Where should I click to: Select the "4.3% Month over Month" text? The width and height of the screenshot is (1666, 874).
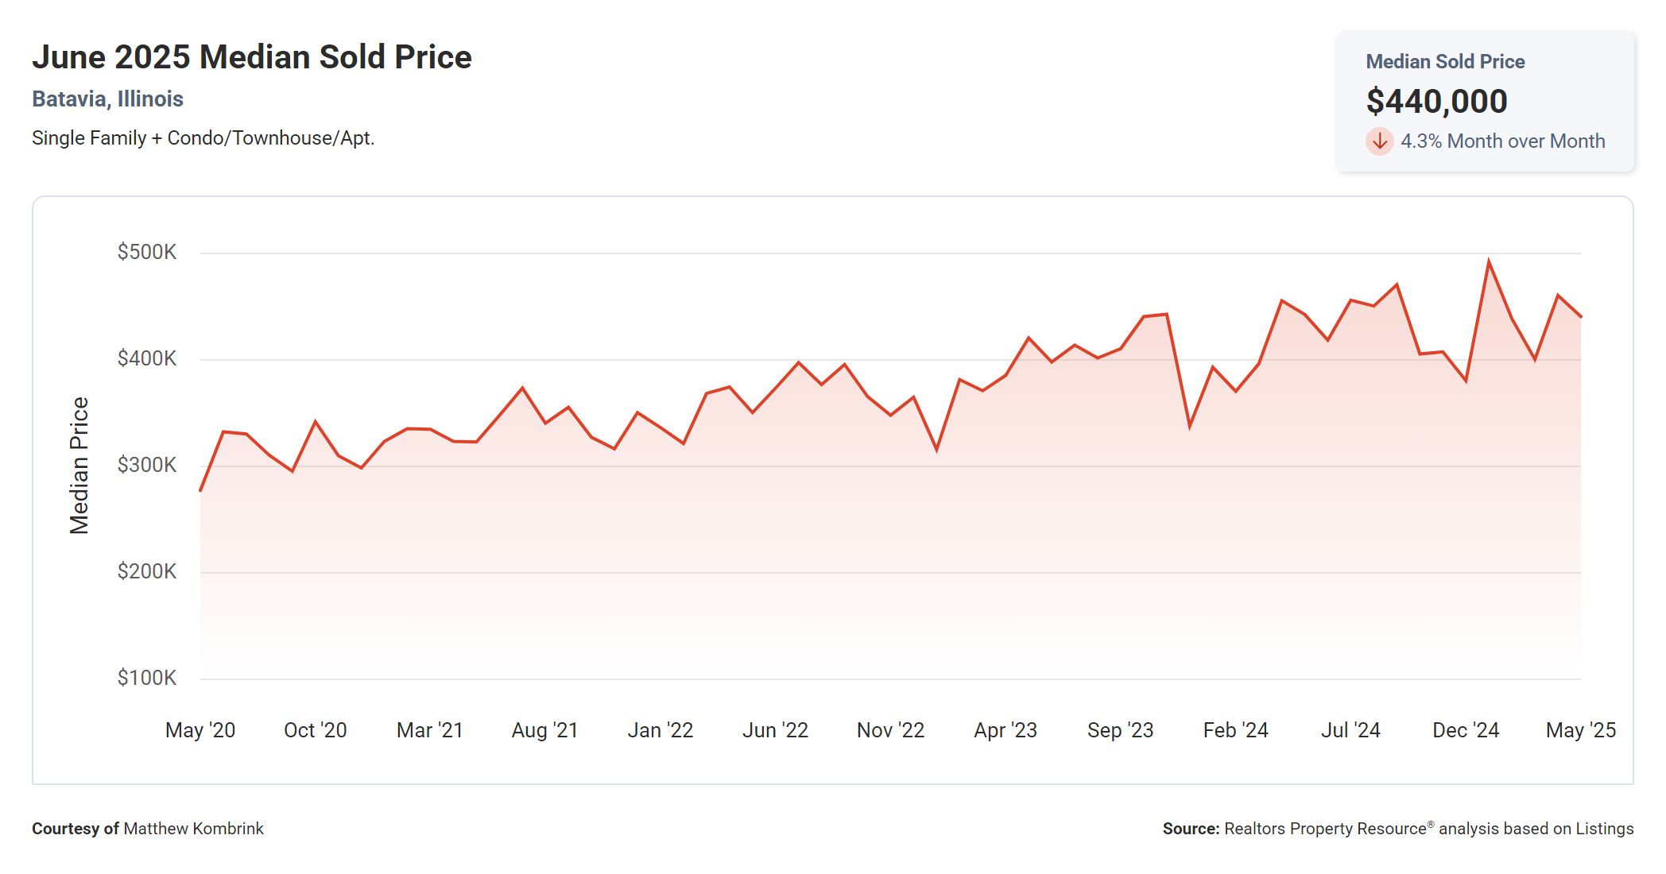click(x=1502, y=141)
